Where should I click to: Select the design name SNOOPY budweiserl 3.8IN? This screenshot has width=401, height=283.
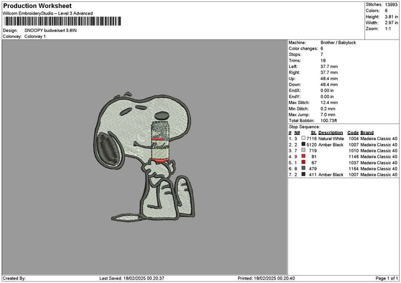pyautogui.click(x=51, y=31)
